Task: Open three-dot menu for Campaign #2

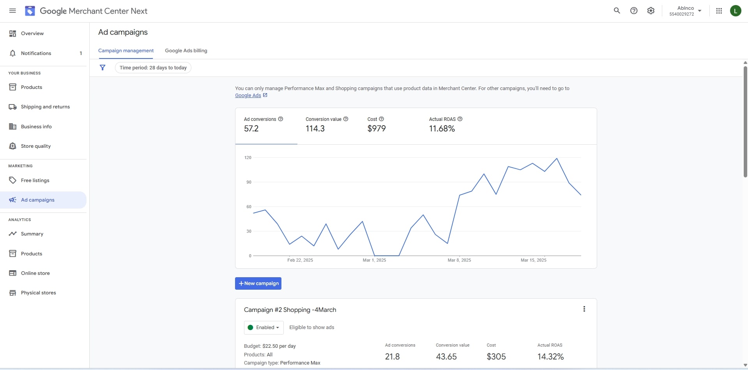Action: pyautogui.click(x=584, y=309)
